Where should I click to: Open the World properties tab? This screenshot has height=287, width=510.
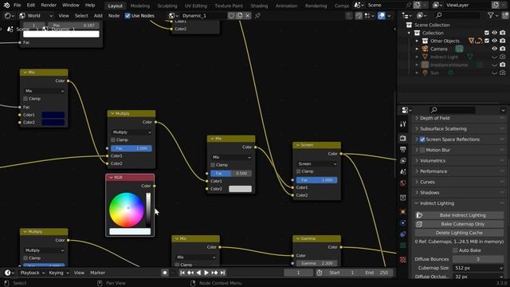point(403,183)
